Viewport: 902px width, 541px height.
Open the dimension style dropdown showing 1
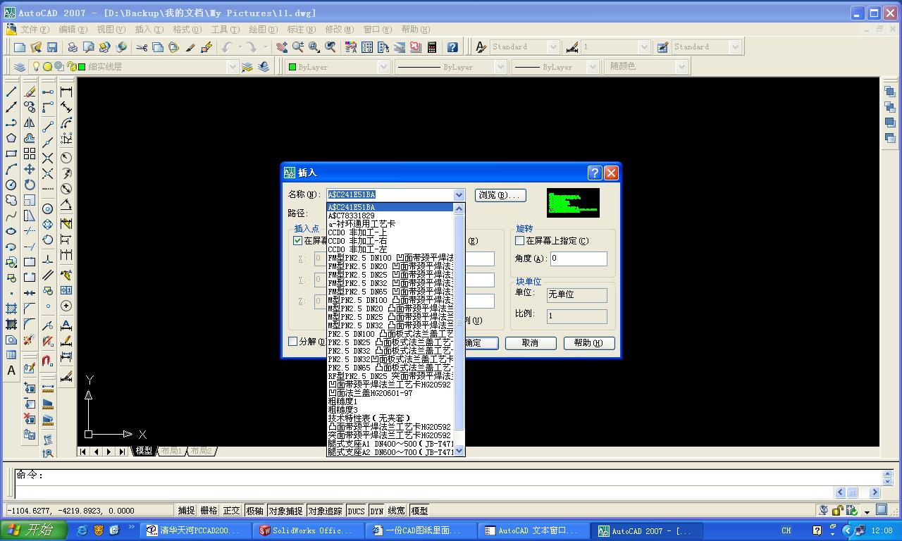643,47
